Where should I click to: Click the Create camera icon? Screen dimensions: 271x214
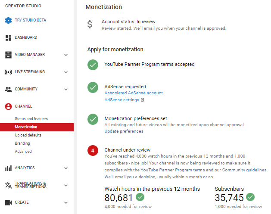[x=8, y=202]
